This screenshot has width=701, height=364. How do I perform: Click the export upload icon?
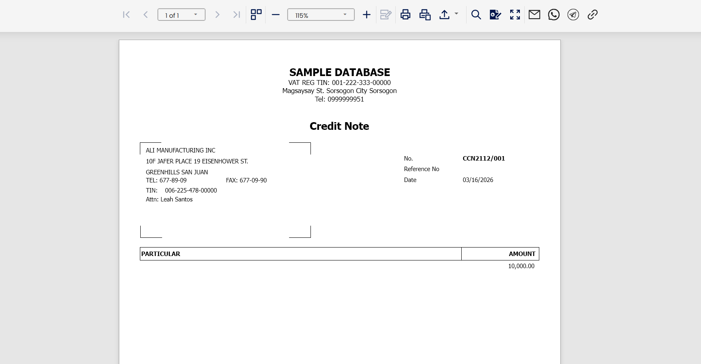click(444, 15)
